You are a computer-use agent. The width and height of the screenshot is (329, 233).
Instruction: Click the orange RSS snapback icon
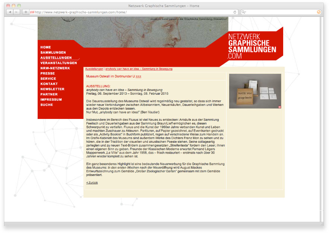(x=319, y=12)
